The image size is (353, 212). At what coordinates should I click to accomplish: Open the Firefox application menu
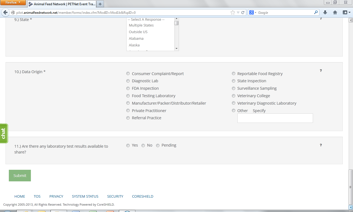tap(13, 2)
